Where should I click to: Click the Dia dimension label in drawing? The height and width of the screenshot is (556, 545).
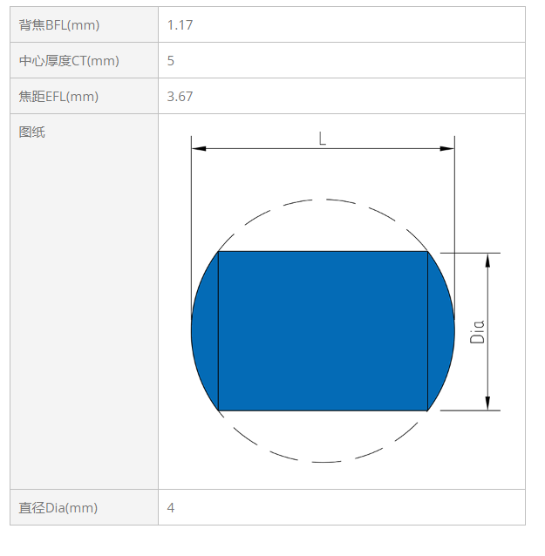pyautogui.click(x=477, y=332)
